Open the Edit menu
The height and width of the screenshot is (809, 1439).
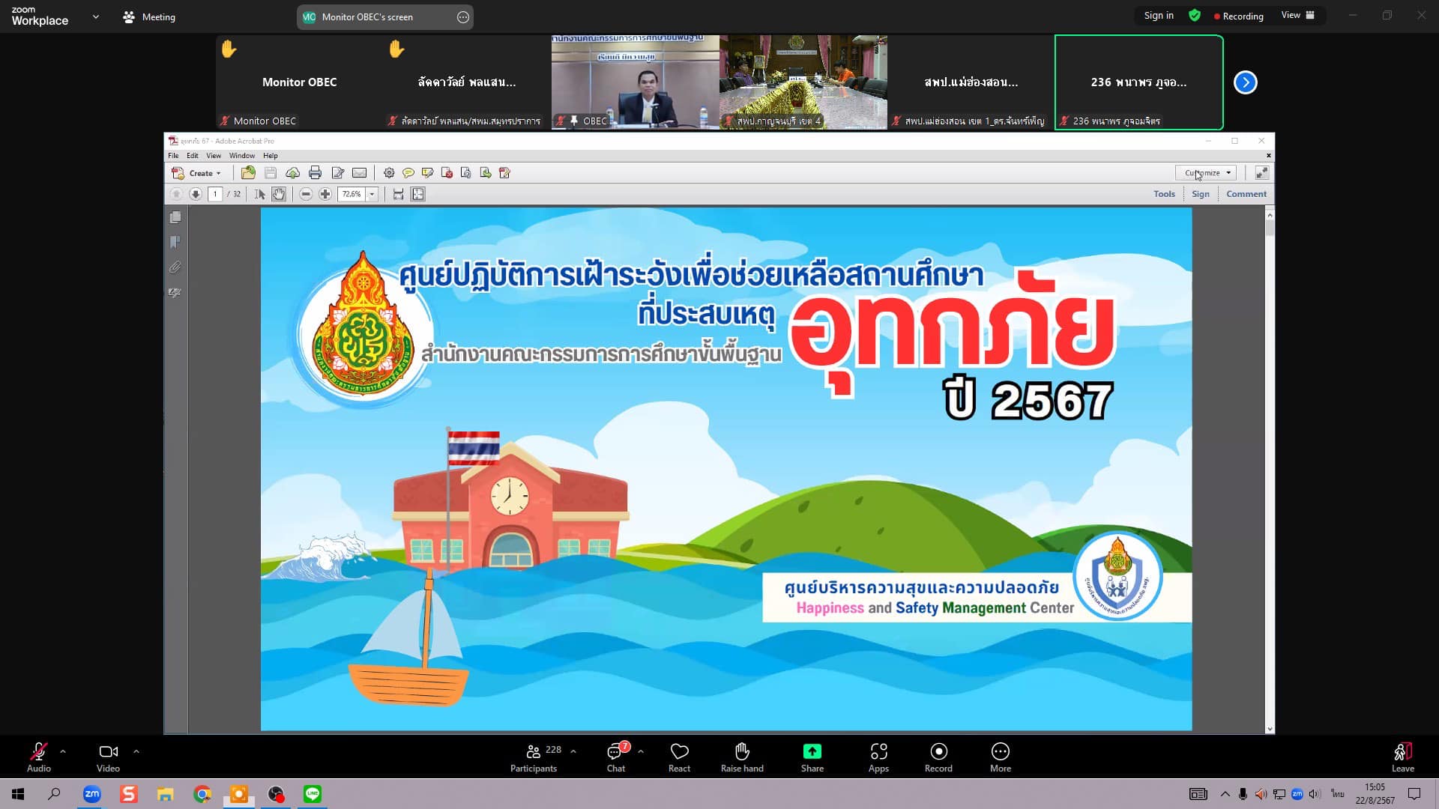click(x=193, y=156)
